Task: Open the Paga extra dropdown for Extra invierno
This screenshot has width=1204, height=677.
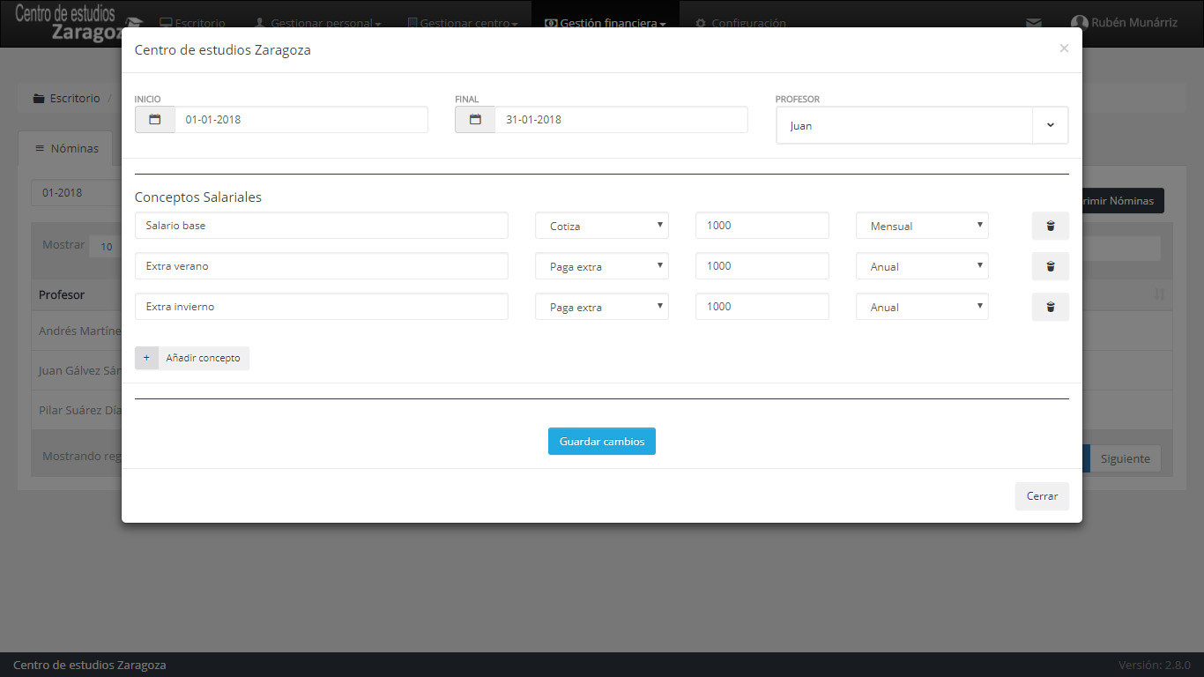Action: [602, 307]
